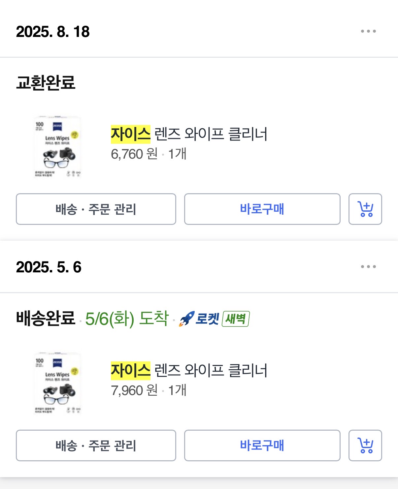Click 배송 · 주문 관리 for the exchanged order

[x=96, y=209]
